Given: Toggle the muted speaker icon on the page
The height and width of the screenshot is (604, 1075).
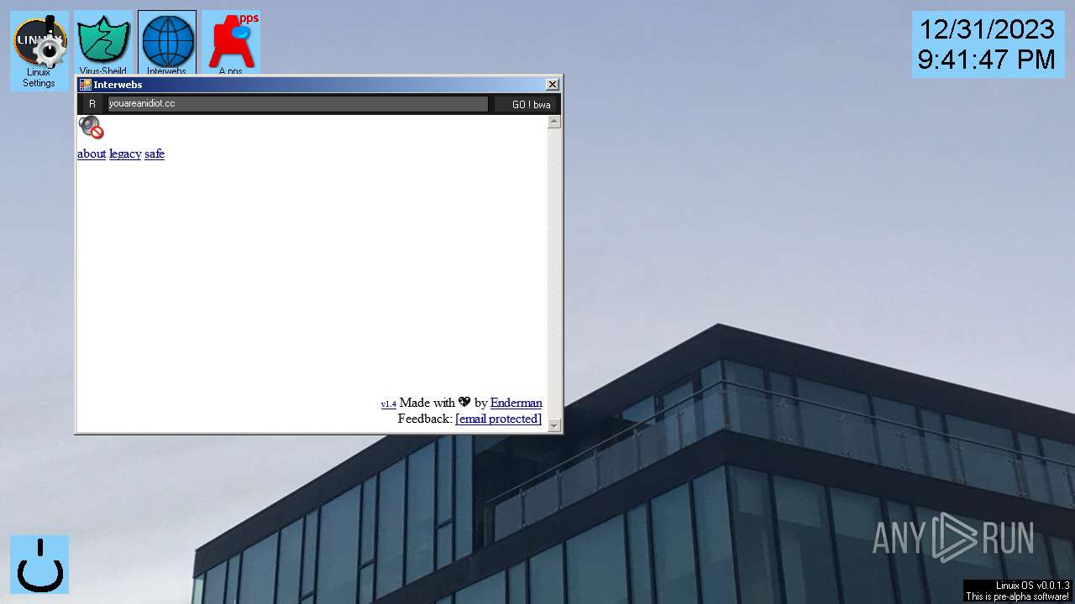Looking at the screenshot, I should coord(91,128).
